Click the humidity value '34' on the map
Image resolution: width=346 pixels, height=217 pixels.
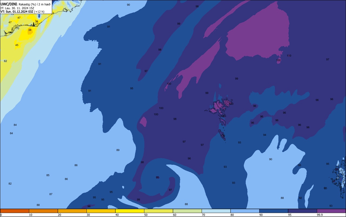(x=30, y=30)
